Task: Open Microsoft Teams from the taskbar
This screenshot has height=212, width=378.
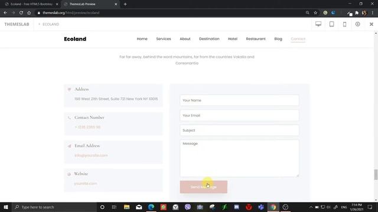Action: pyautogui.click(x=261, y=207)
